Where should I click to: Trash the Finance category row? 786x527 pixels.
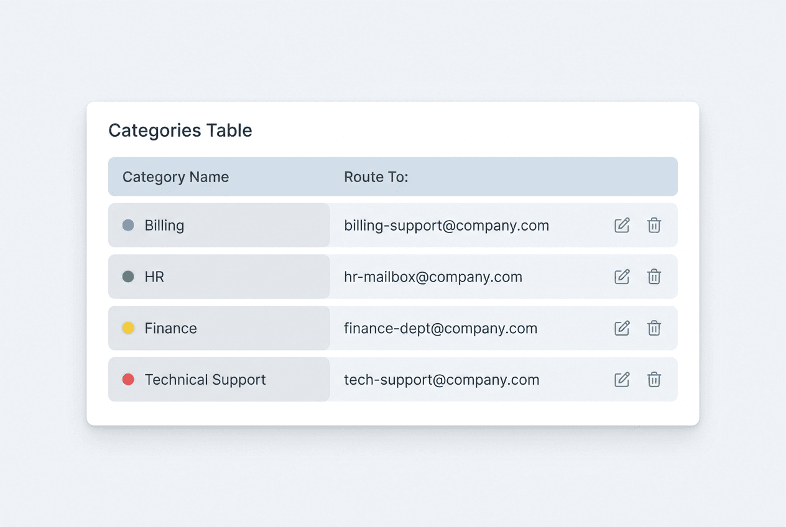[x=654, y=328]
